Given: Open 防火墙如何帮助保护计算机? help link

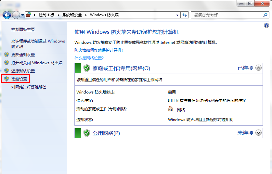Looking at the screenshot, I should (x=99, y=50).
